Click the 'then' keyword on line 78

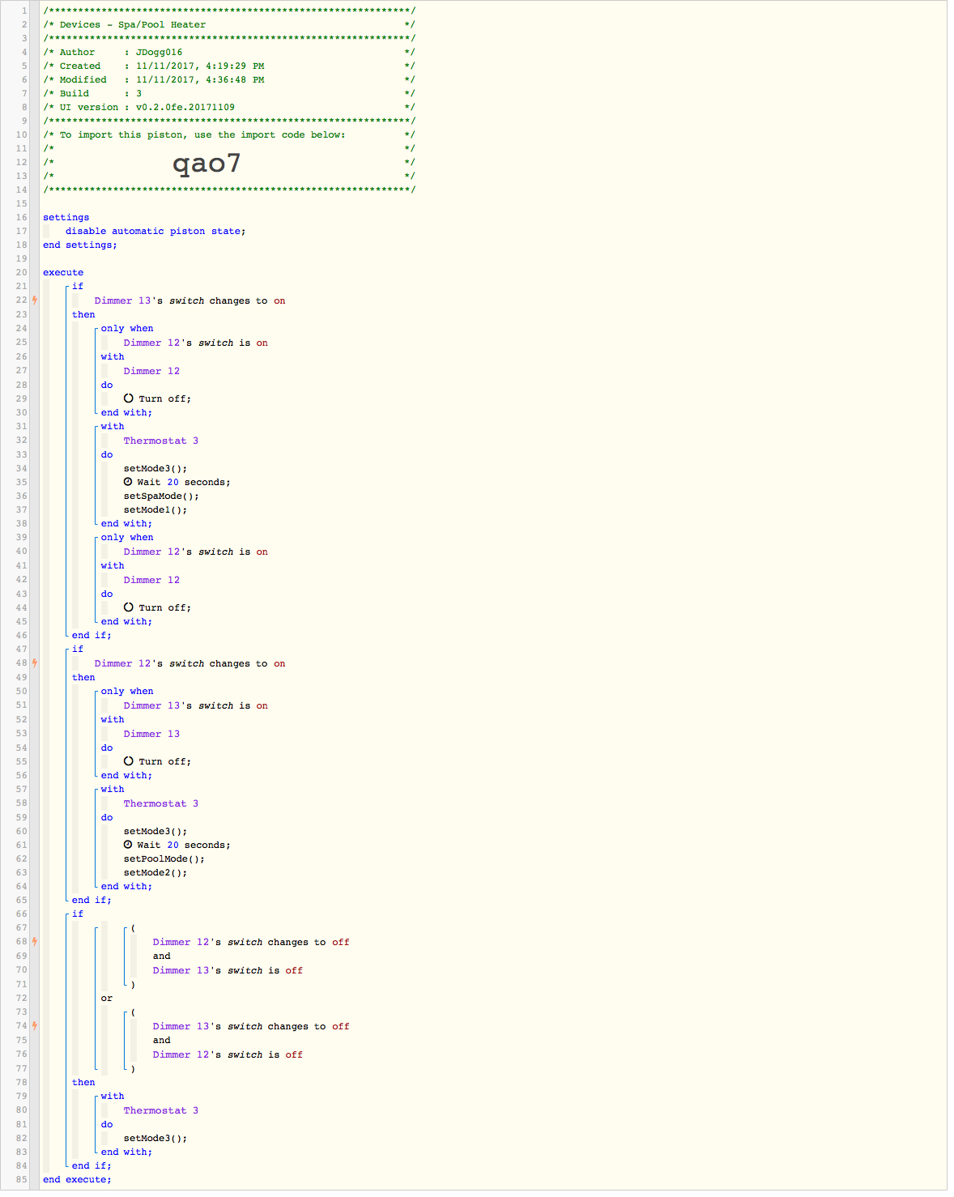click(x=83, y=1082)
